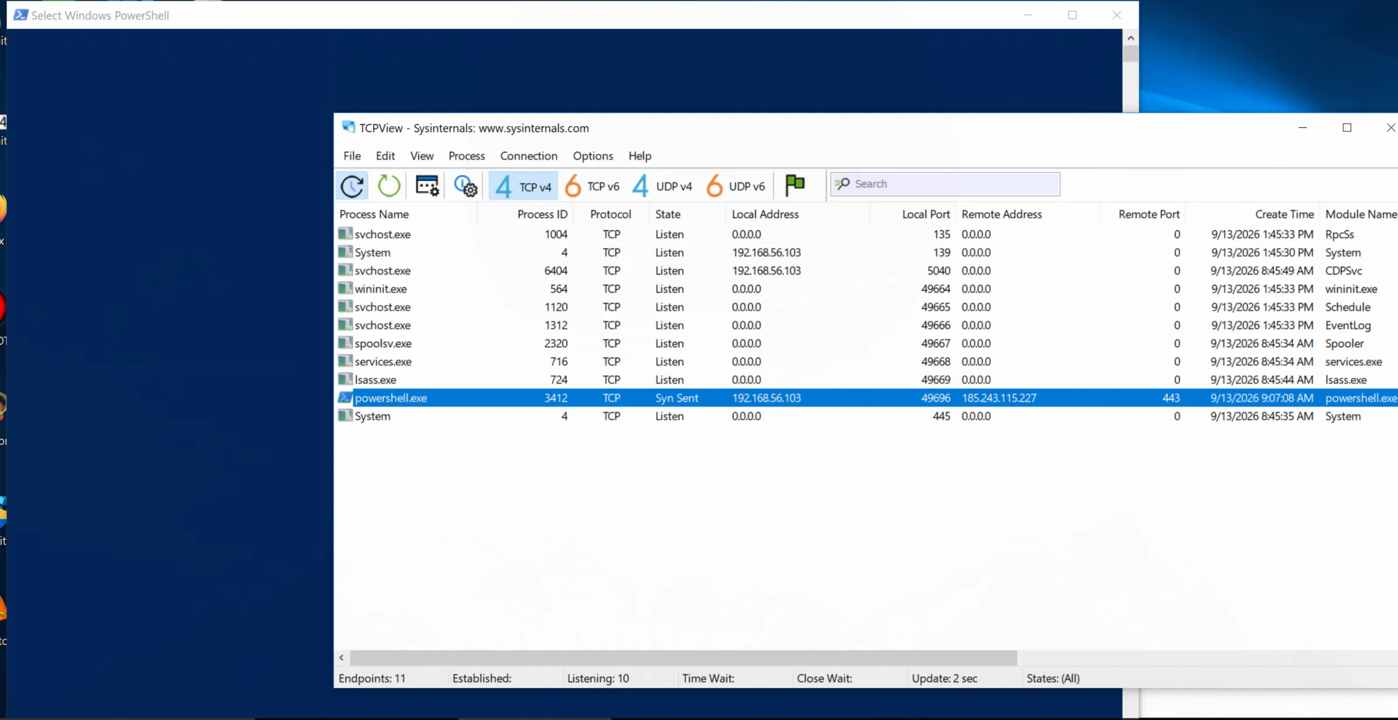Click the PowerShell window title icon
The width and height of the screenshot is (1398, 720).
[21, 14]
